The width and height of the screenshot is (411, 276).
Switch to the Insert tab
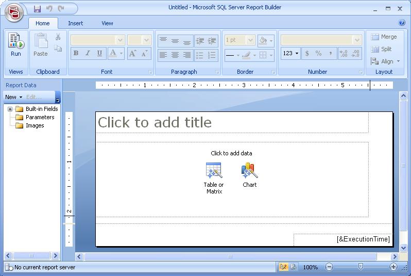click(76, 23)
